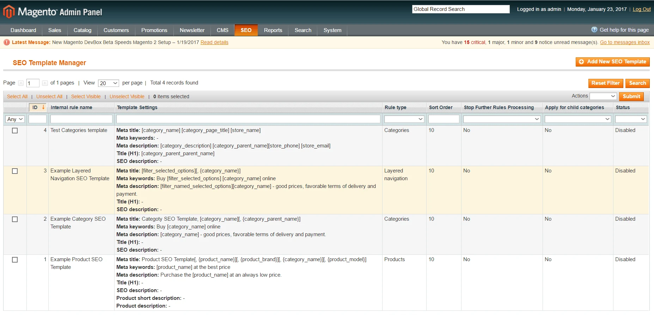Click Go to messages inbox link
Viewport: 654px width, 315px height.
click(625, 42)
